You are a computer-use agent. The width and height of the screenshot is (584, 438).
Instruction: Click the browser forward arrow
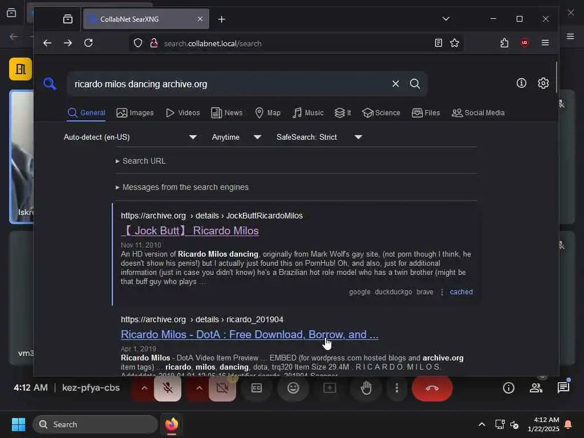click(x=68, y=43)
